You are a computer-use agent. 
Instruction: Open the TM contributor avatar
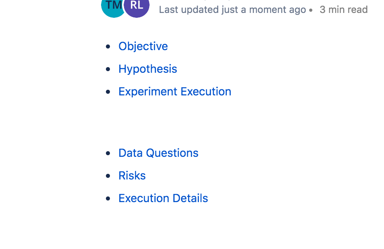coord(113,6)
